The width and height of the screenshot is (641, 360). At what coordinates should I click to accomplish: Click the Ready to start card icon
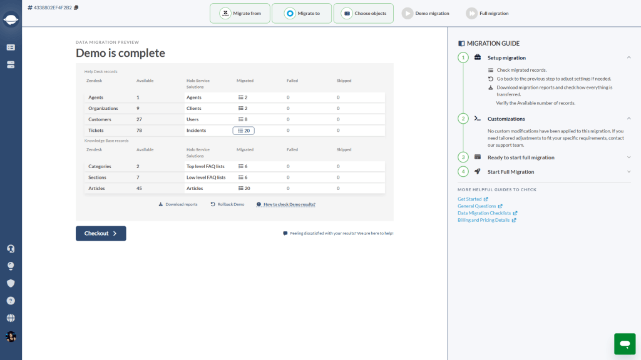(478, 157)
